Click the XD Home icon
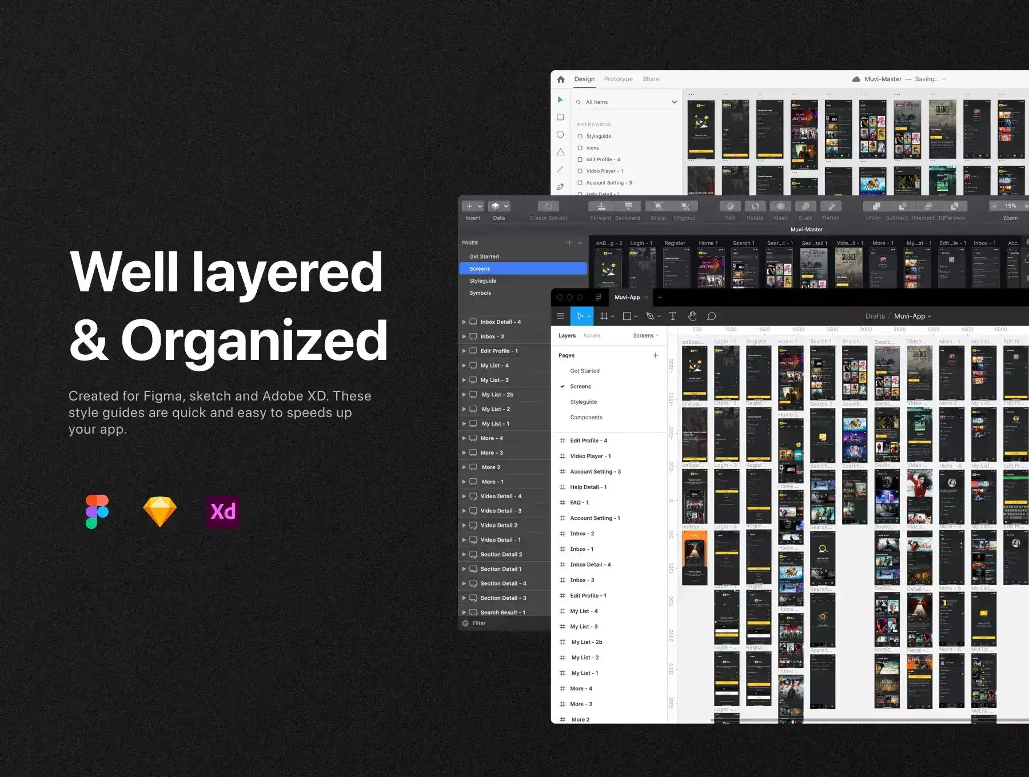Viewport: 1029px width, 777px height. coord(561,79)
